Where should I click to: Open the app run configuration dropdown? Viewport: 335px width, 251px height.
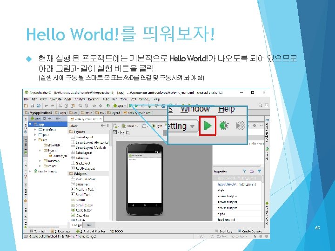120,106
